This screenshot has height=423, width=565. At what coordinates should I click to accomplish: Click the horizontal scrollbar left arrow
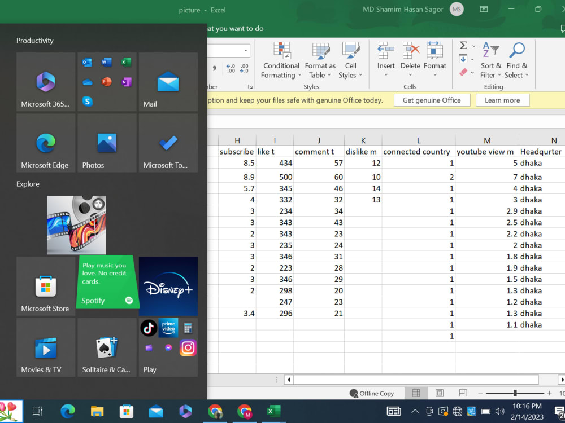click(x=289, y=380)
